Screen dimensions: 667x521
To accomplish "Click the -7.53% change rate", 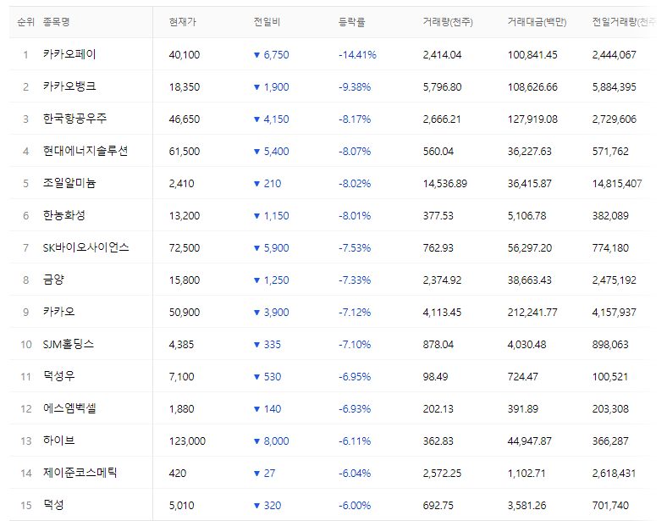I will tap(355, 247).
